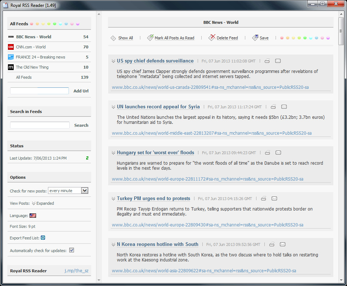Collapse the 'N Korea reopens hotline' post chevron
The width and height of the screenshot is (347, 286).
[x=113, y=244]
